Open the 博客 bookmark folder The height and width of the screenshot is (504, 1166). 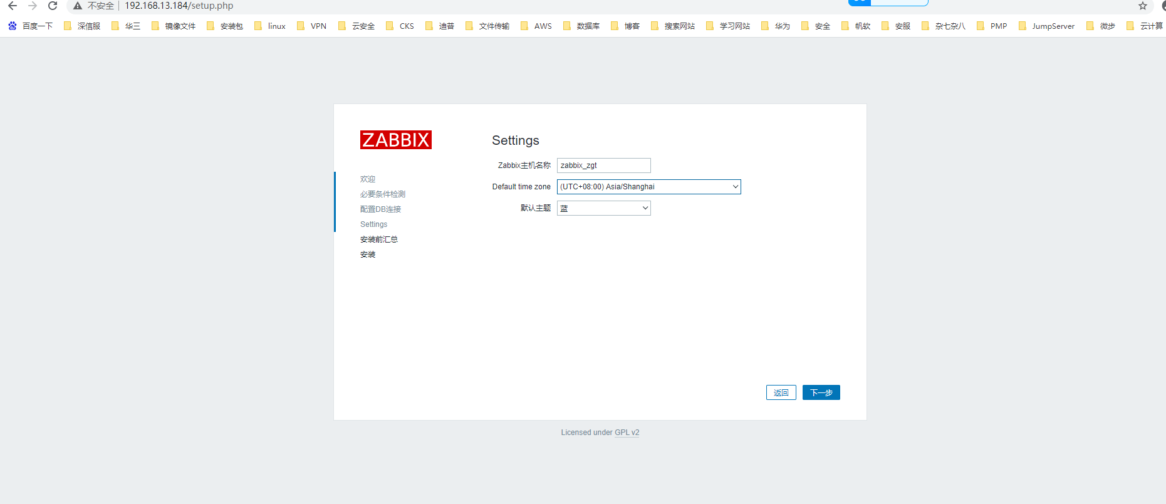pyautogui.click(x=625, y=26)
